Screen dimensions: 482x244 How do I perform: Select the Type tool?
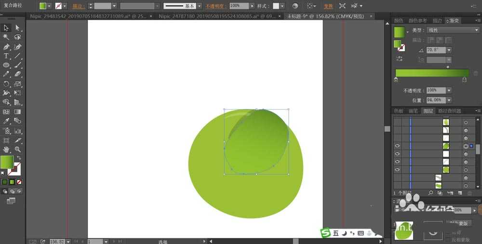pos(6,56)
